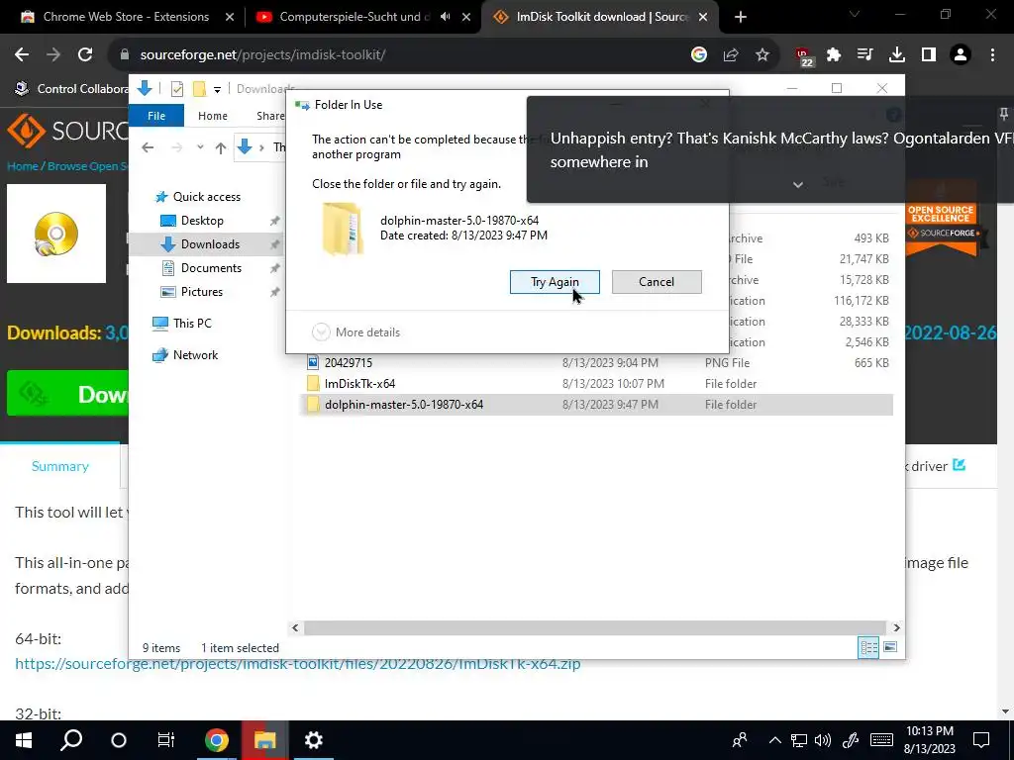Select the dolphin-master-5.0-19870-x64 folder row

[x=597, y=405]
